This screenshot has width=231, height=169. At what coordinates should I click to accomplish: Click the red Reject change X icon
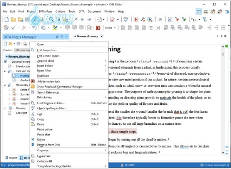(x=24, y=28)
